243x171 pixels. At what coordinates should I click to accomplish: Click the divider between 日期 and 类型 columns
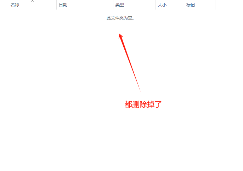113,5
